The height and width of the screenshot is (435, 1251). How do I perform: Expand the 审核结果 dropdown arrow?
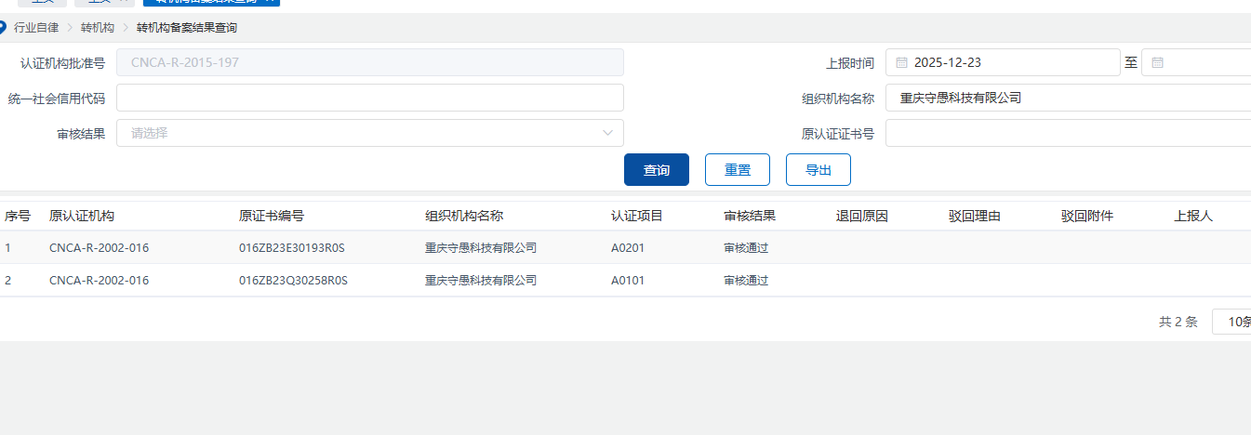tap(609, 133)
